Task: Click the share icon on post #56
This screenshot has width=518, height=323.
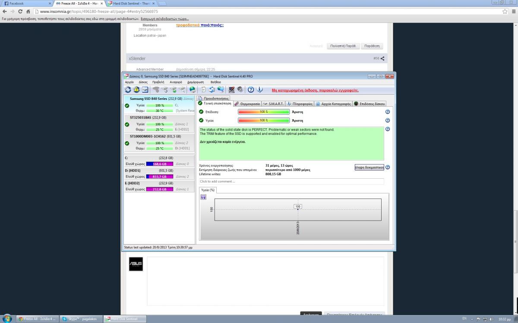Action: 382,58
